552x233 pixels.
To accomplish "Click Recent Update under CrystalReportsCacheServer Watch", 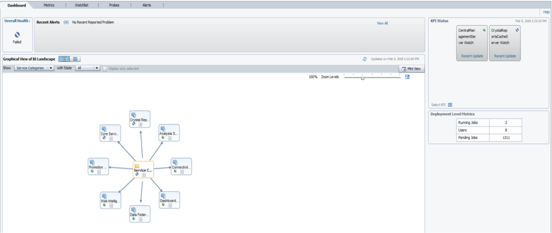I will click(x=505, y=56).
